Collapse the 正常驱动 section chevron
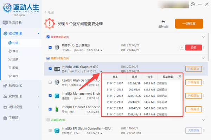This screenshot has height=140, width=211. coord(203,120)
